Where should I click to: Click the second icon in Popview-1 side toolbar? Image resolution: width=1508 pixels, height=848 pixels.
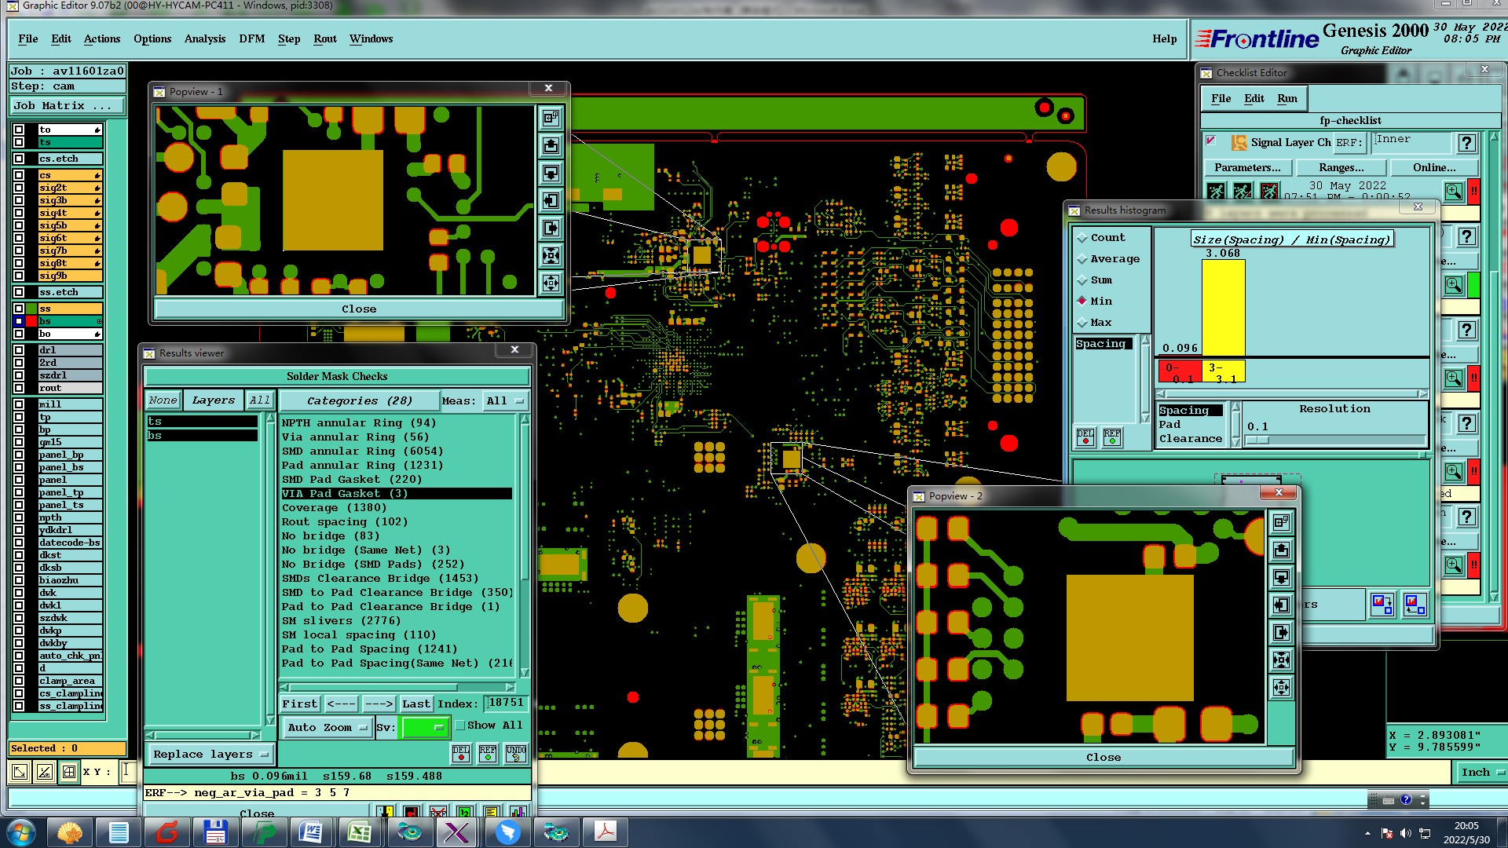pos(551,145)
